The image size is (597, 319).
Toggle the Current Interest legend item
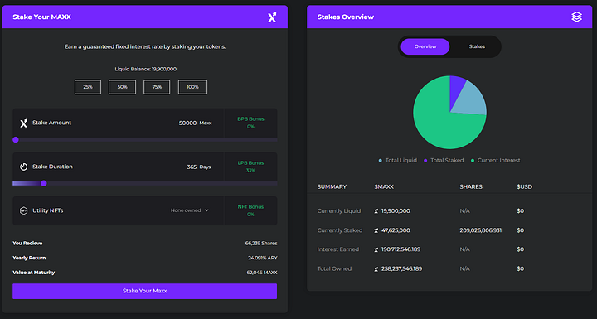click(495, 160)
